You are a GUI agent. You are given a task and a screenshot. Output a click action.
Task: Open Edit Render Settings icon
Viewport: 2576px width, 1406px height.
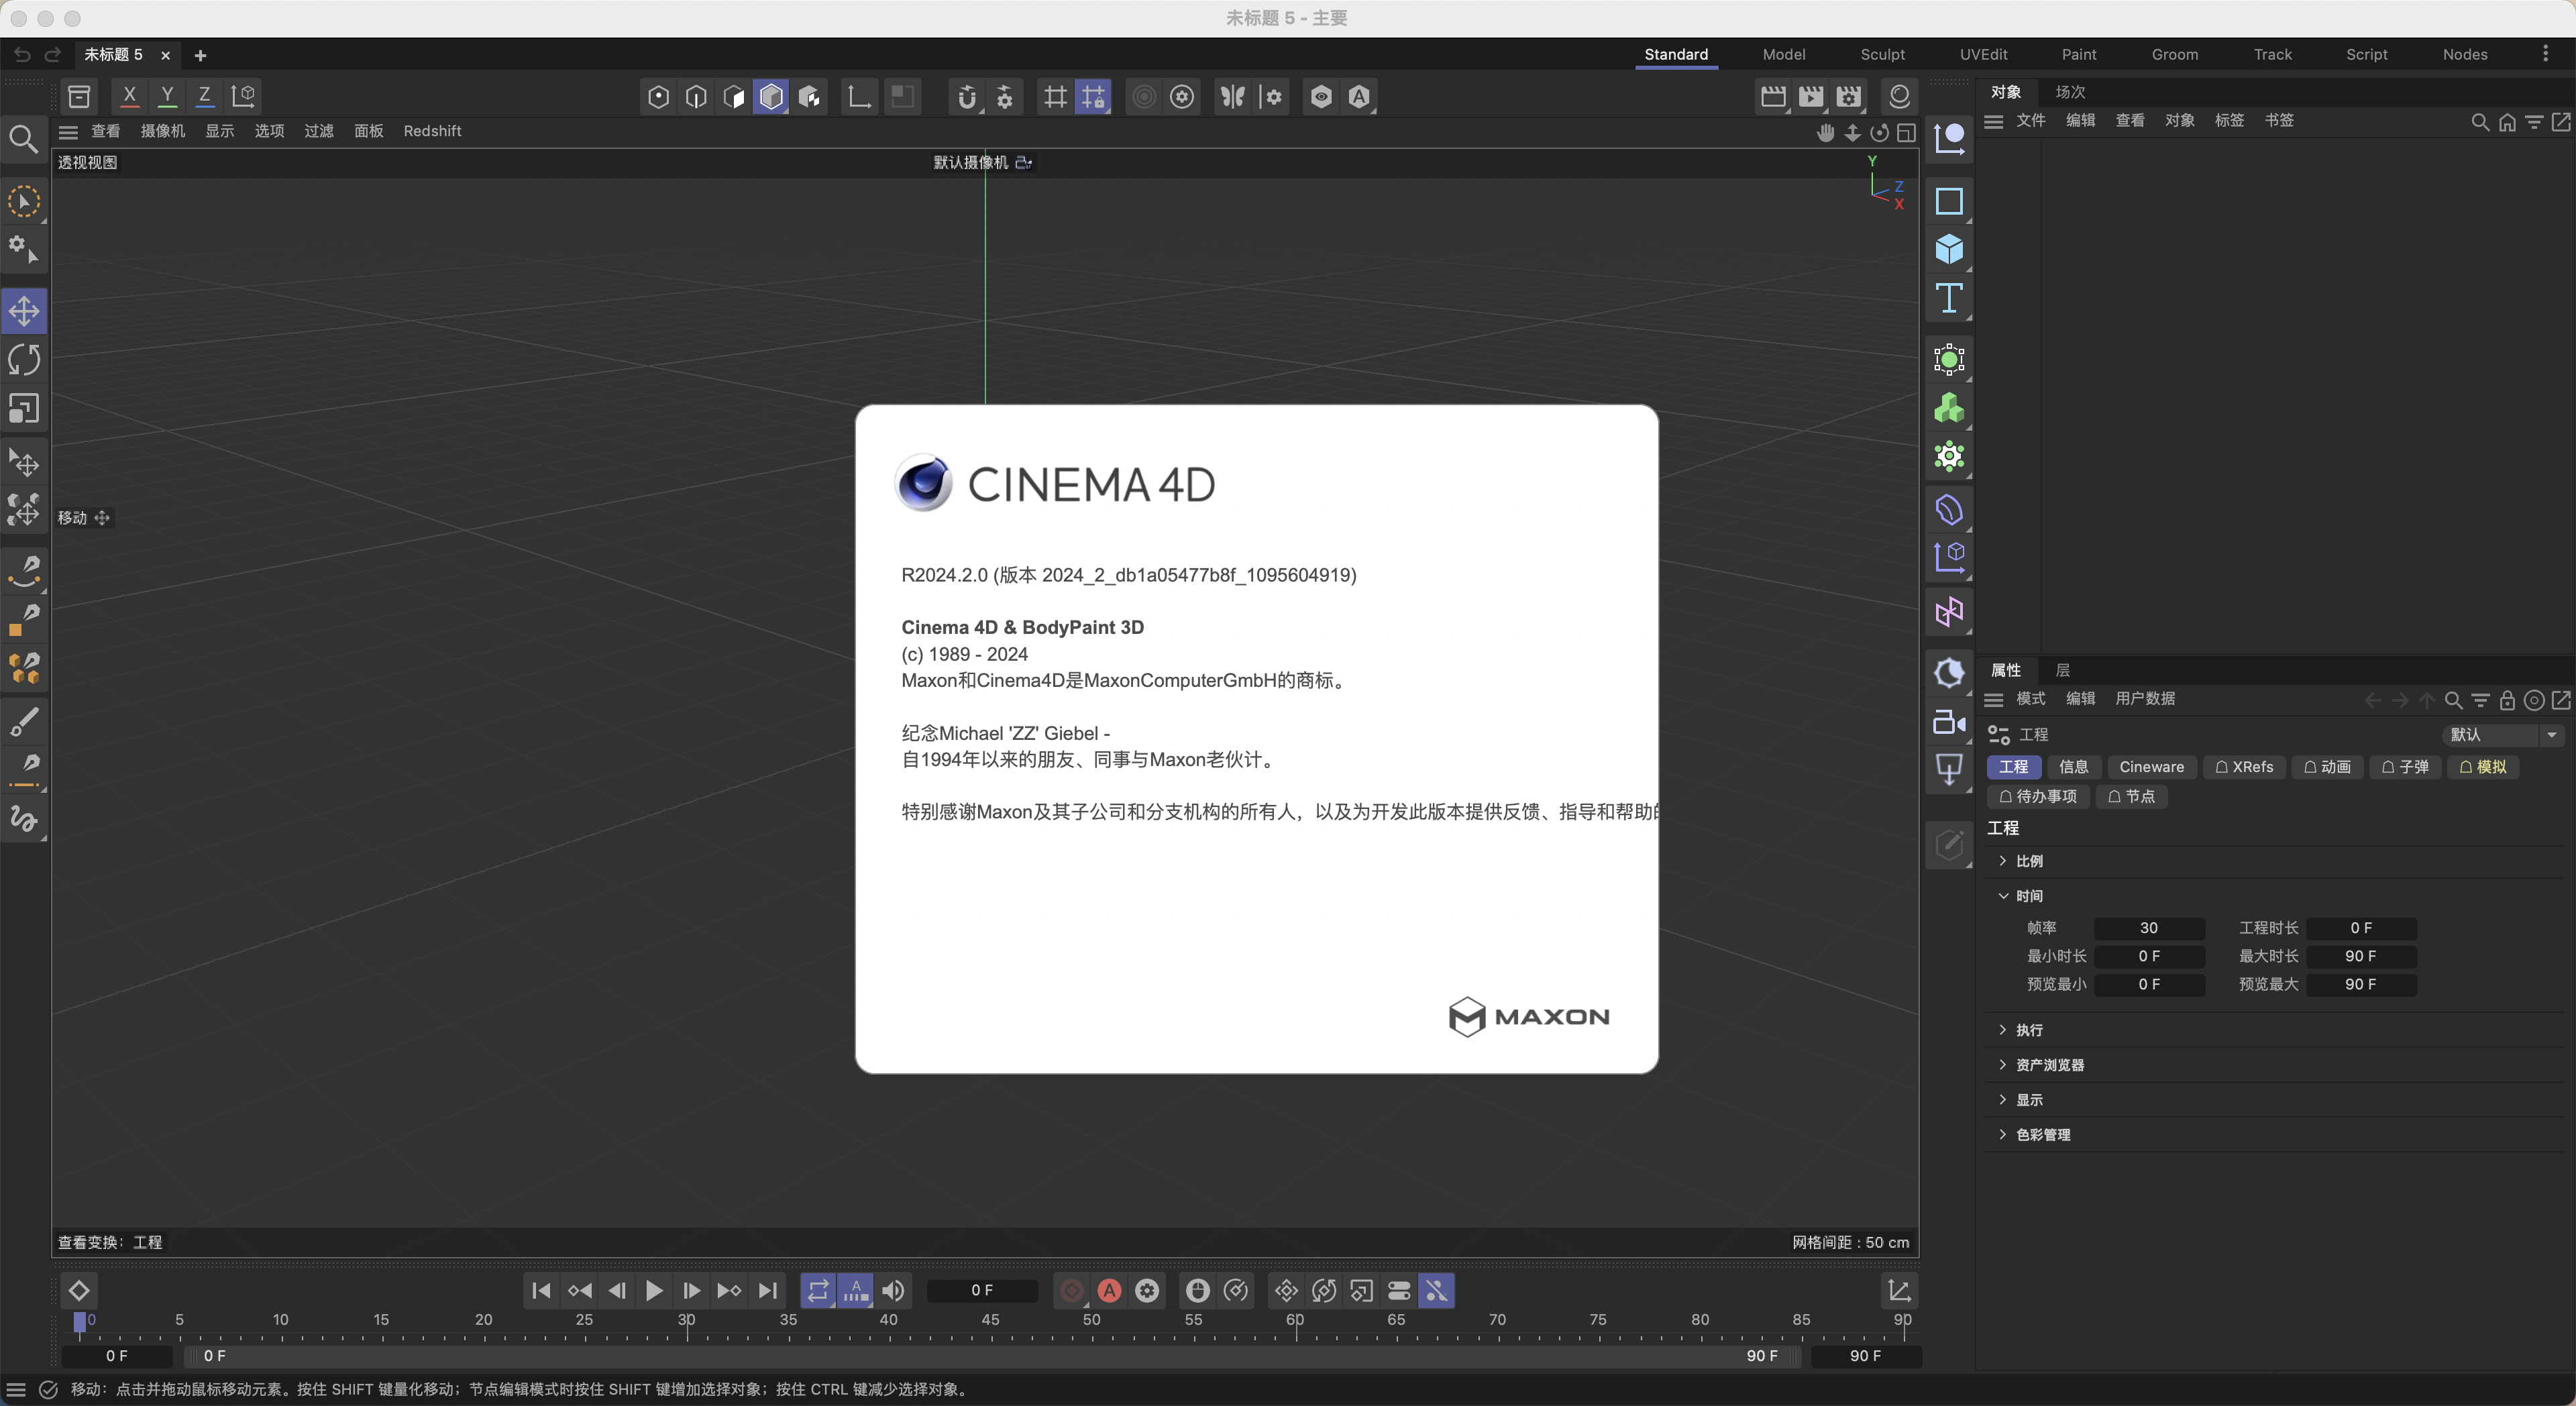[1849, 96]
